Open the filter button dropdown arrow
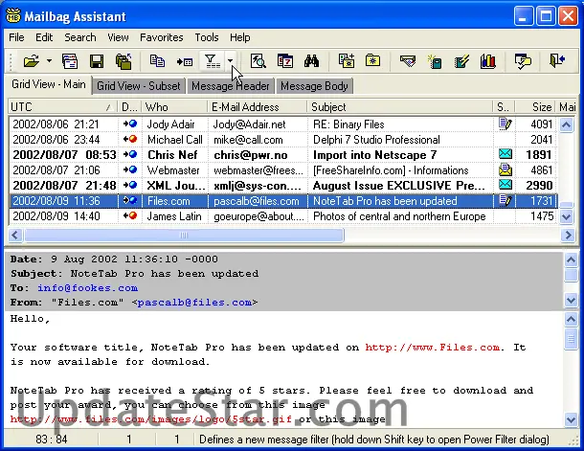This screenshot has width=584, height=451. tap(231, 61)
